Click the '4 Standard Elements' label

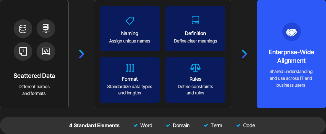tap(94, 125)
